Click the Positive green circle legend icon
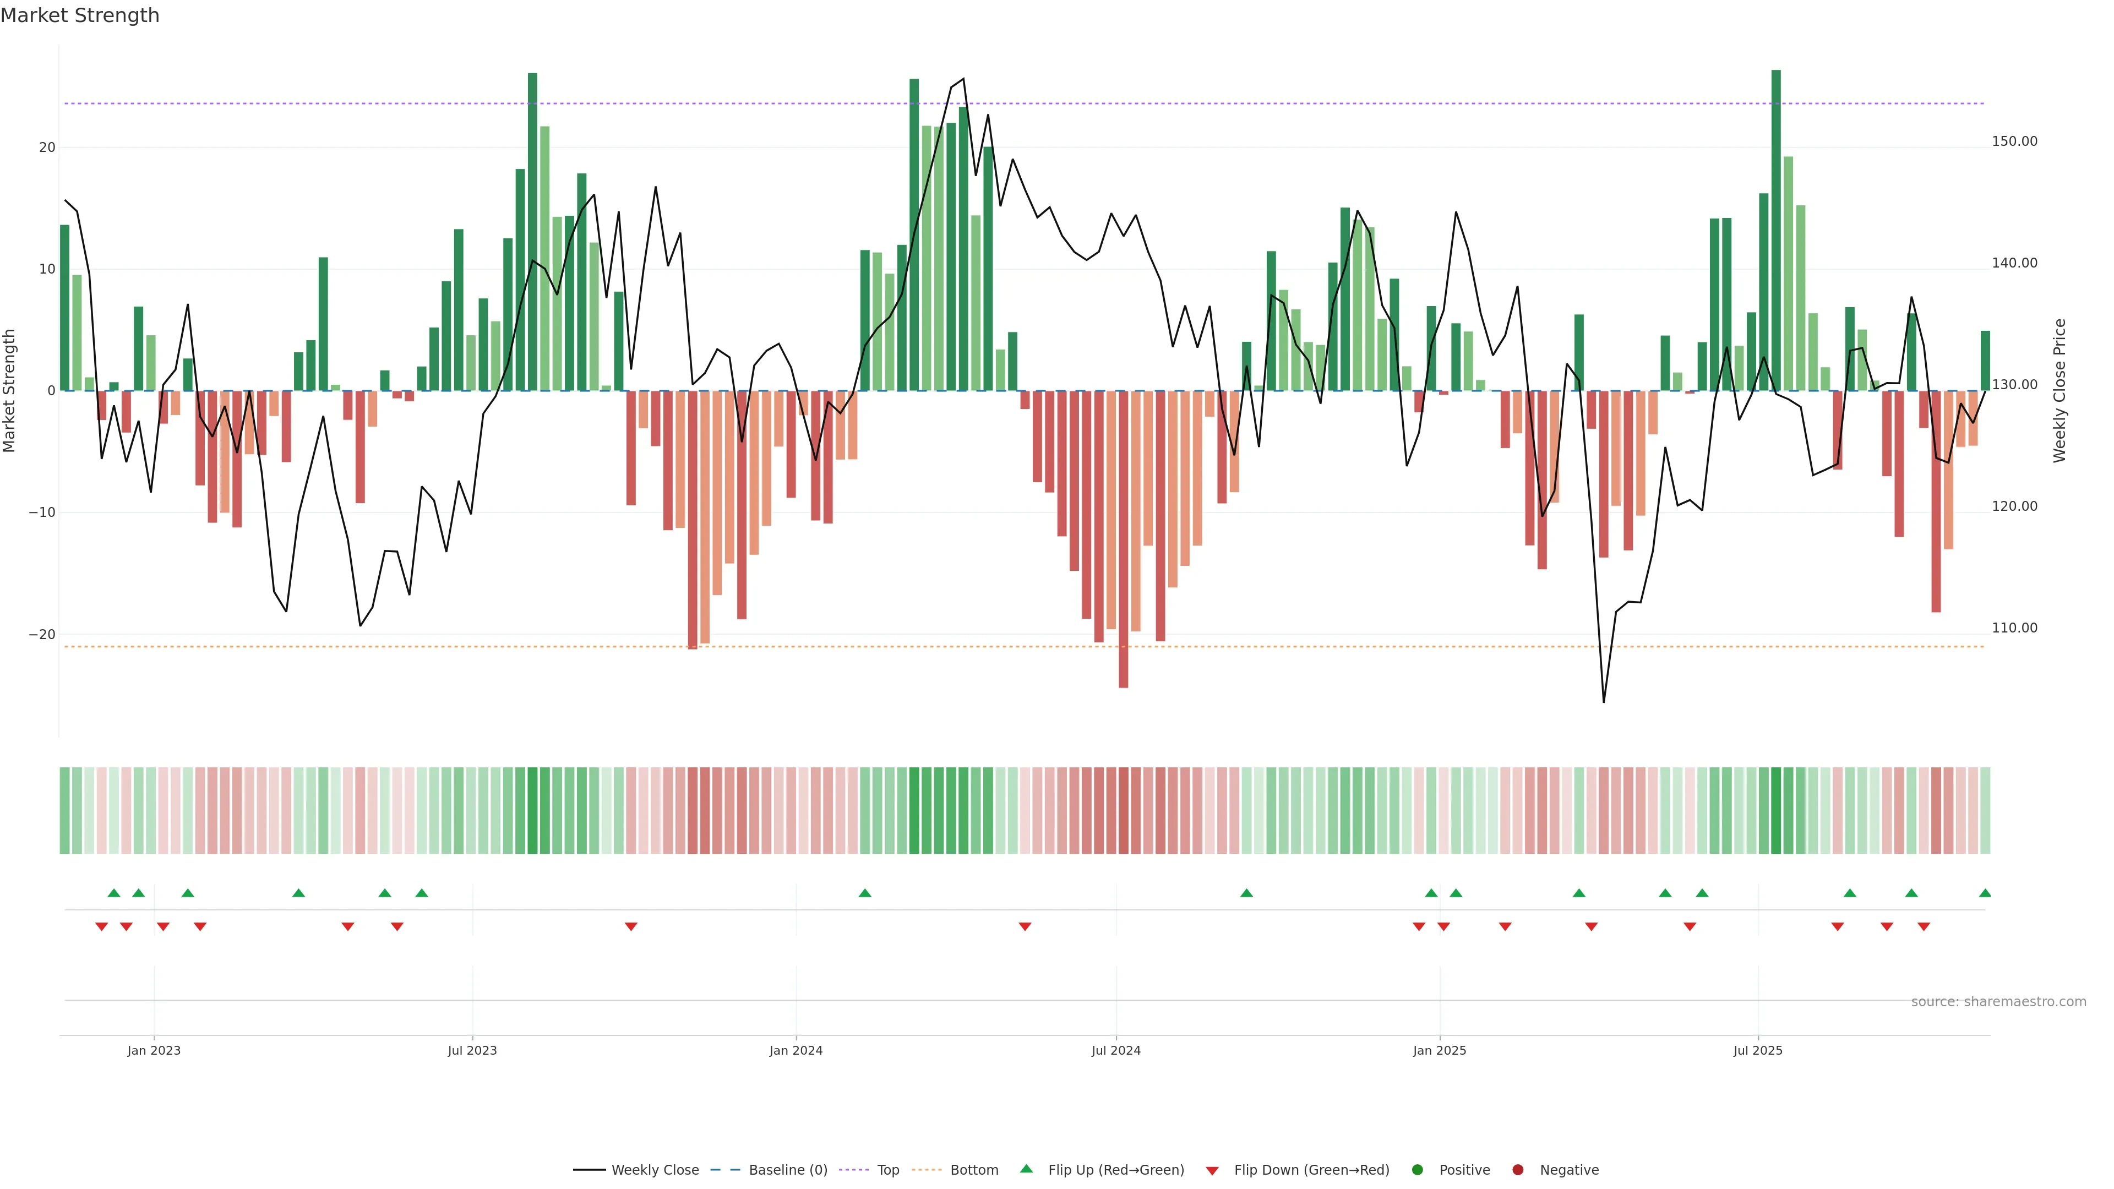2114x1189 pixels. pyautogui.click(x=1417, y=1170)
